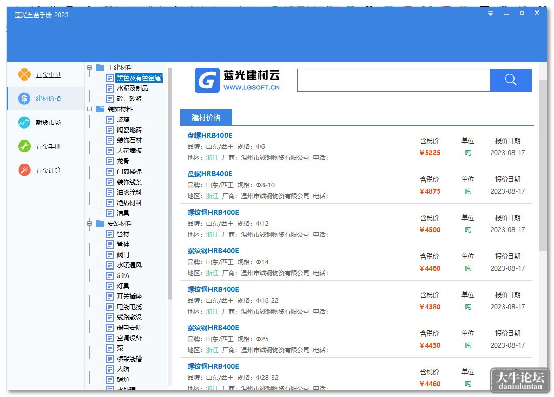
Task: Select 黑色及有色金属 in the tree
Action: tap(138, 78)
